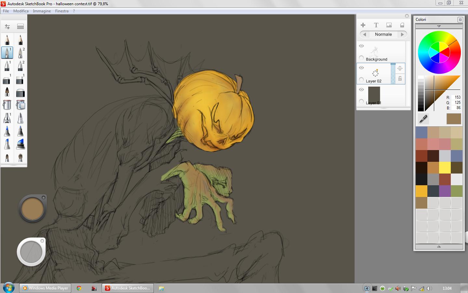The width and height of the screenshot is (468, 293).
Task: Close the Colori panel
Action: pos(460,20)
